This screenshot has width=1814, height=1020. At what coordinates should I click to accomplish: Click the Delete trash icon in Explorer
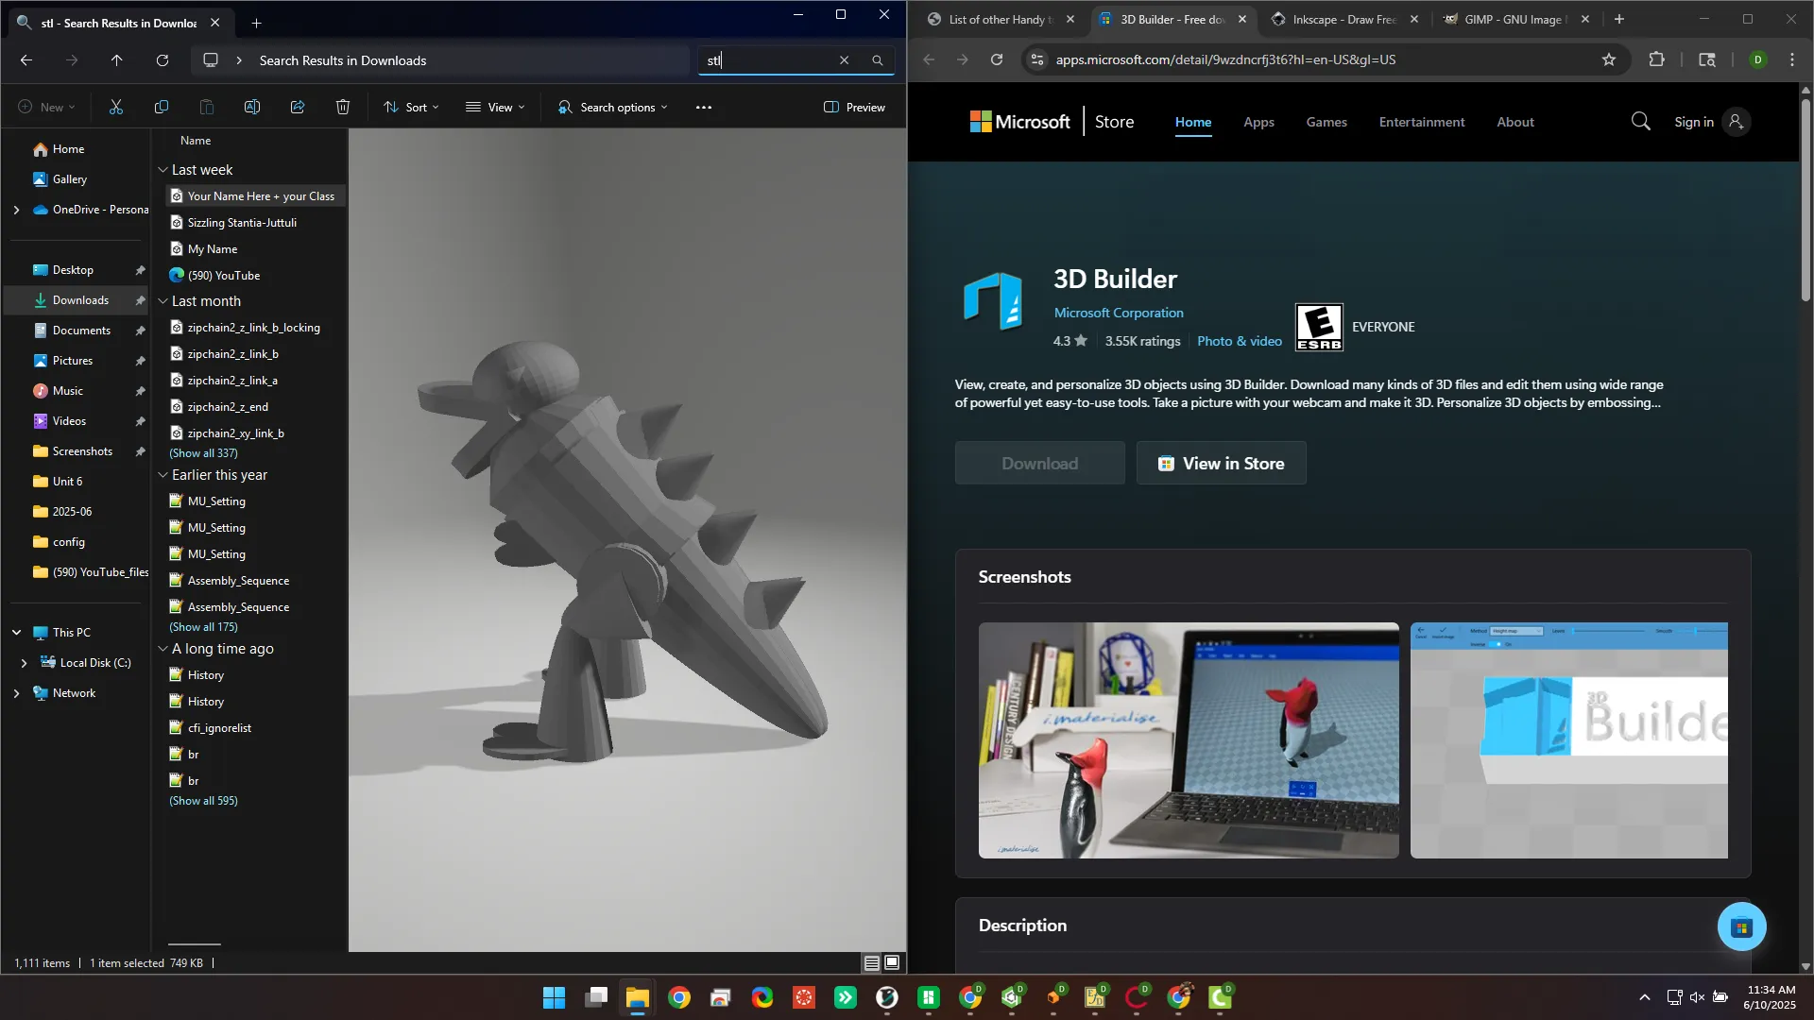point(343,108)
